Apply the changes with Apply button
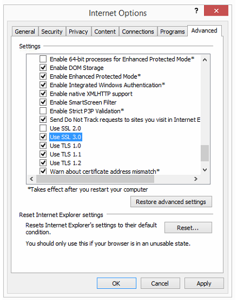237x300 pixels. (x=204, y=283)
